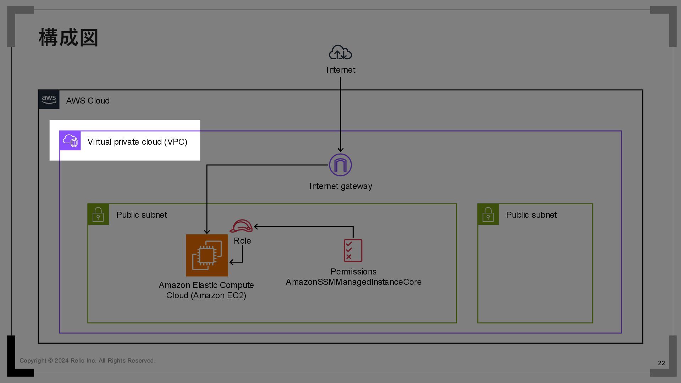Select Virtual private cloud (VPC) label
The height and width of the screenshot is (383, 681).
pyautogui.click(x=137, y=142)
